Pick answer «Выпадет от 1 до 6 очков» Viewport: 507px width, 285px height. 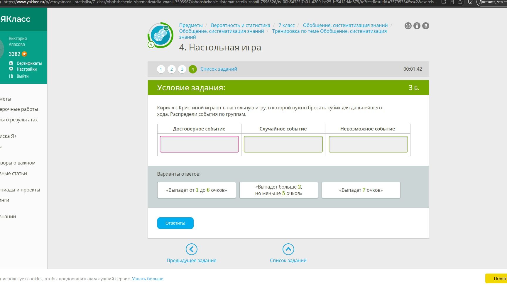point(197,190)
